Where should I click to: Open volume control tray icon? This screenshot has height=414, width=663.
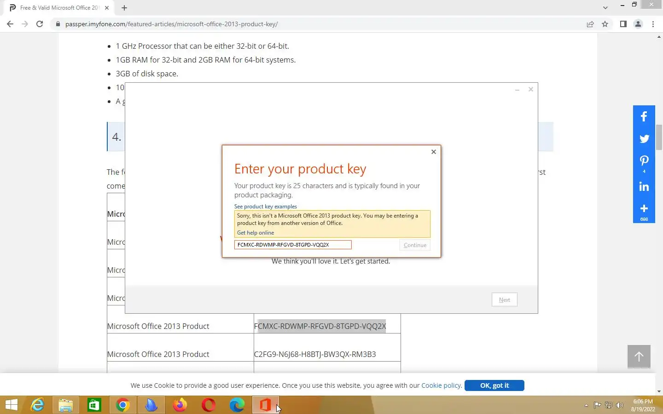coord(620,405)
